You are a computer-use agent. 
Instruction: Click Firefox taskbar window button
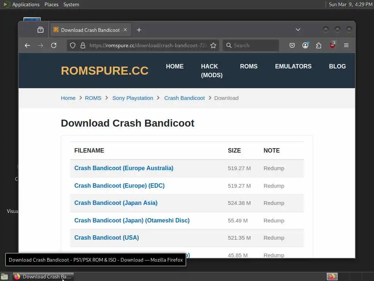pos(43,277)
